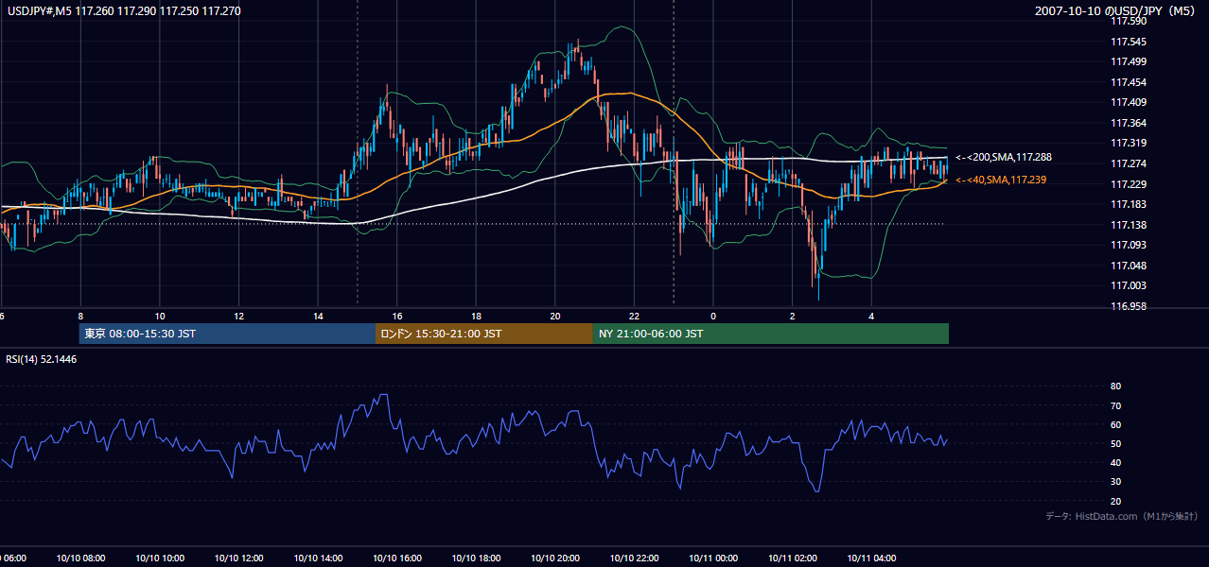Click price axis value 117.499
This screenshot has height=567, width=1209.
(1129, 61)
